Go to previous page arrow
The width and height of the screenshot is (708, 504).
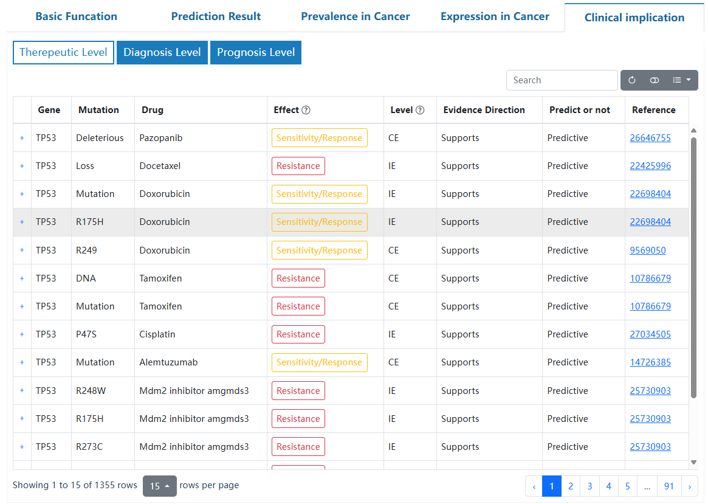(x=534, y=486)
